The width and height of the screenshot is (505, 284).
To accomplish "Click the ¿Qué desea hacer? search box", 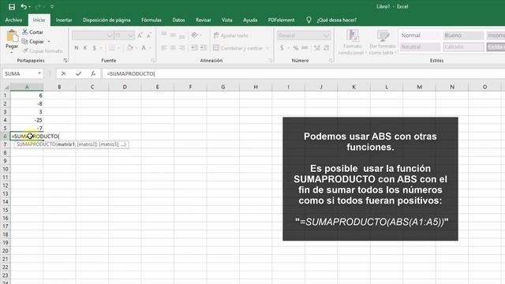I will click(x=337, y=20).
